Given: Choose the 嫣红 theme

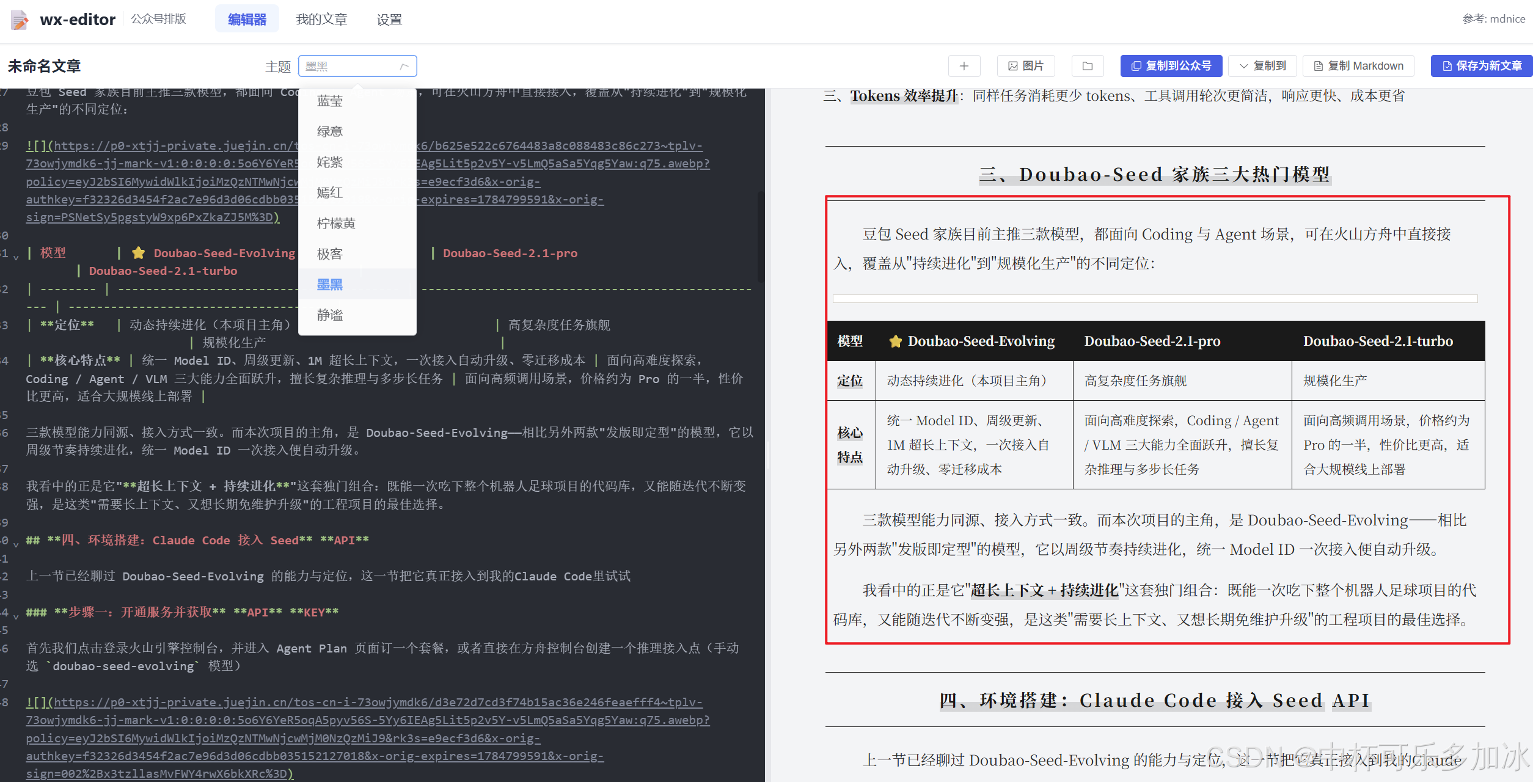Looking at the screenshot, I should (x=357, y=192).
